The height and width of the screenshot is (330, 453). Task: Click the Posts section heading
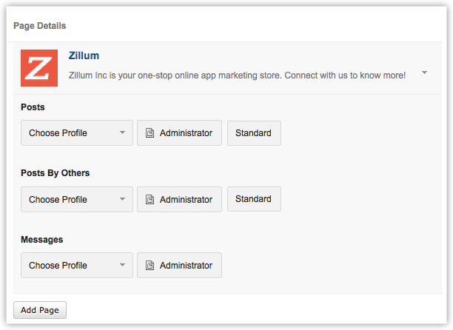33,107
